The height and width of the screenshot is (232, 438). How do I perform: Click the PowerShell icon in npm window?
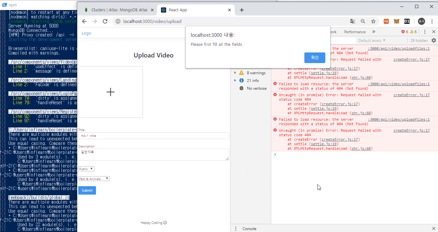[4, 5]
